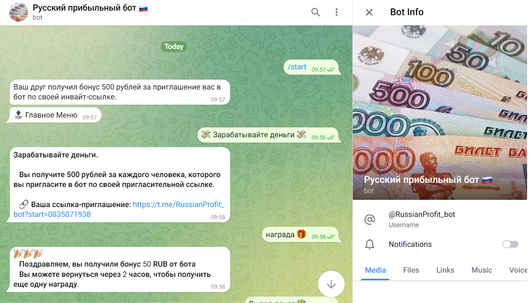The height and width of the screenshot is (303, 529).
Task: Open the chat search magnifier icon
Action: [x=316, y=12]
